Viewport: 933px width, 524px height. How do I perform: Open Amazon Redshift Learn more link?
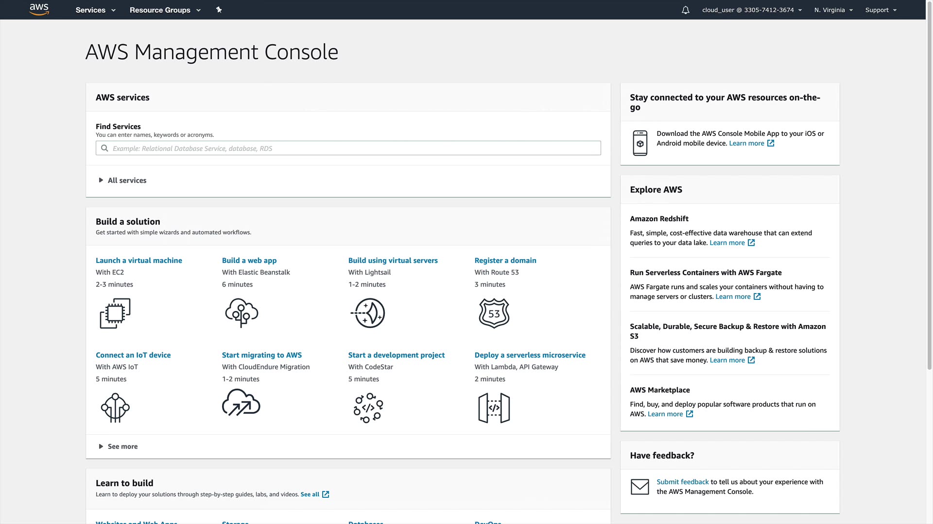click(x=727, y=243)
